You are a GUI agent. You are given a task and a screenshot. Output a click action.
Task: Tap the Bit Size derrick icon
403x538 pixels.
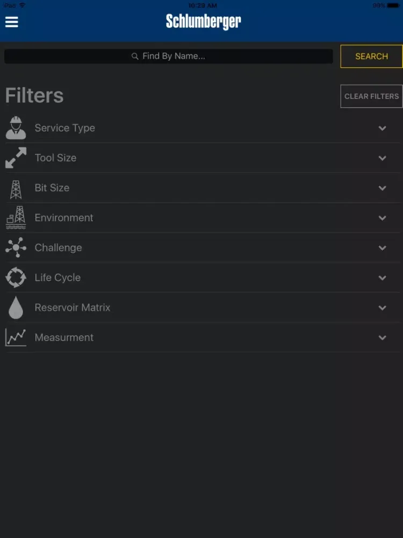pos(16,188)
